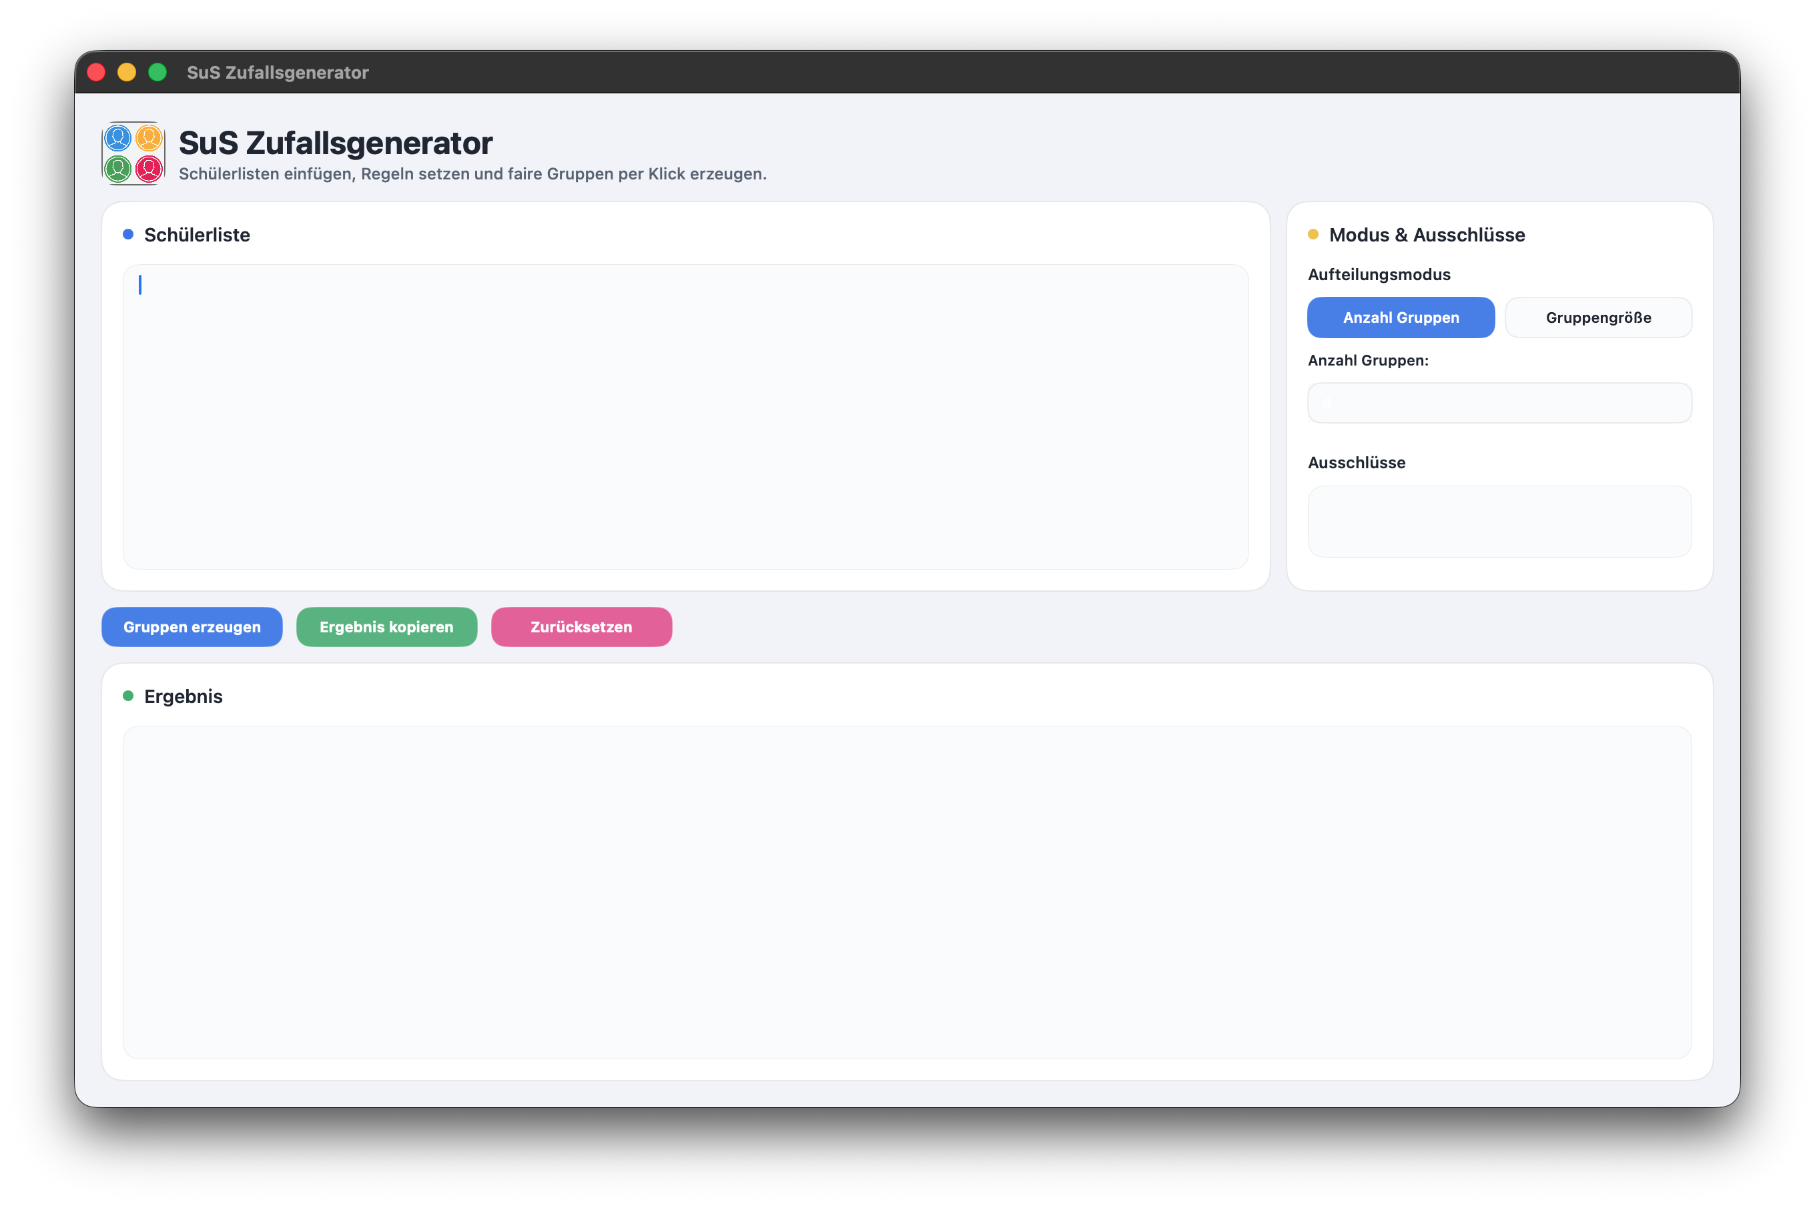Click the green person in the logo

pyautogui.click(x=117, y=169)
